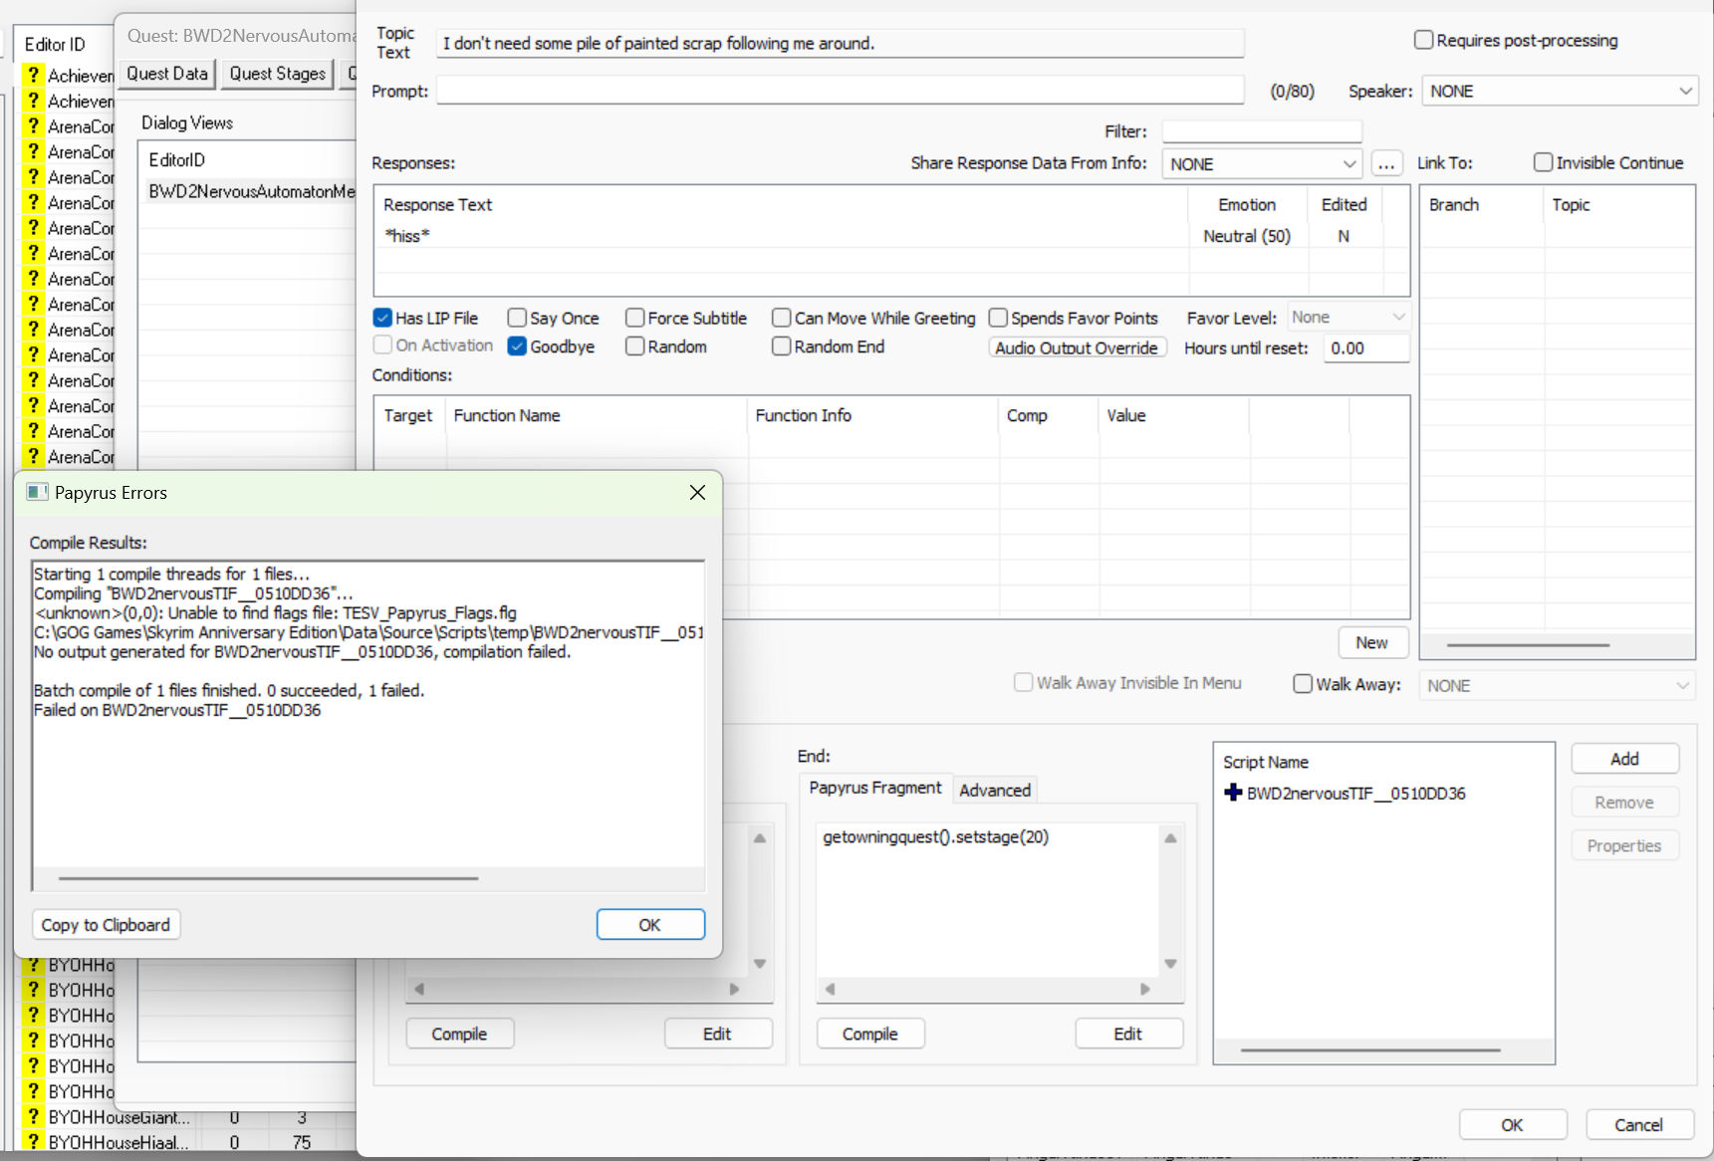Open the Speaker dropdown
This screenshot has width=1714, height=1161.
coord(1560,91)
